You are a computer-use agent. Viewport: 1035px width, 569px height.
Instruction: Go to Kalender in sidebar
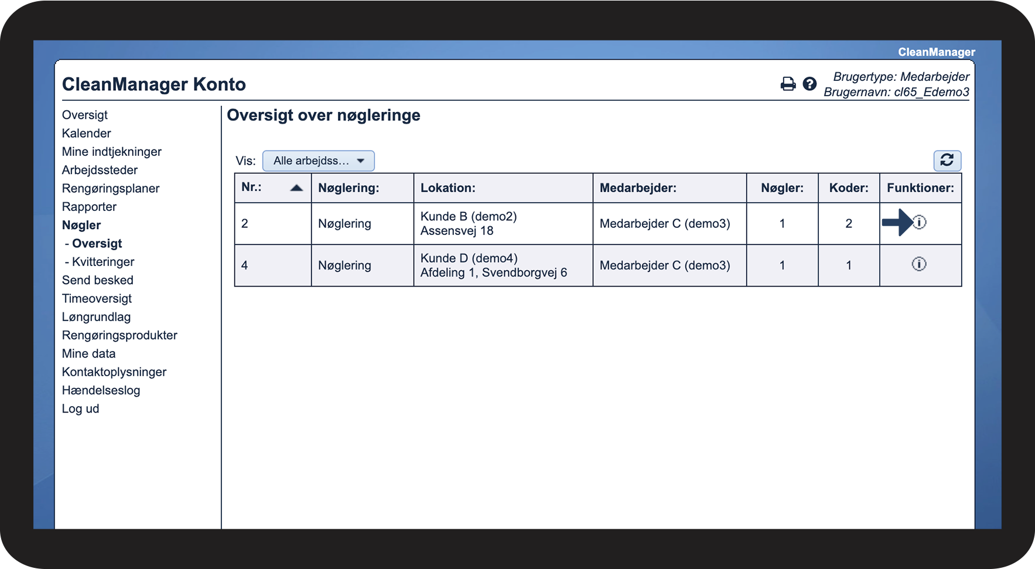[86, 133]
